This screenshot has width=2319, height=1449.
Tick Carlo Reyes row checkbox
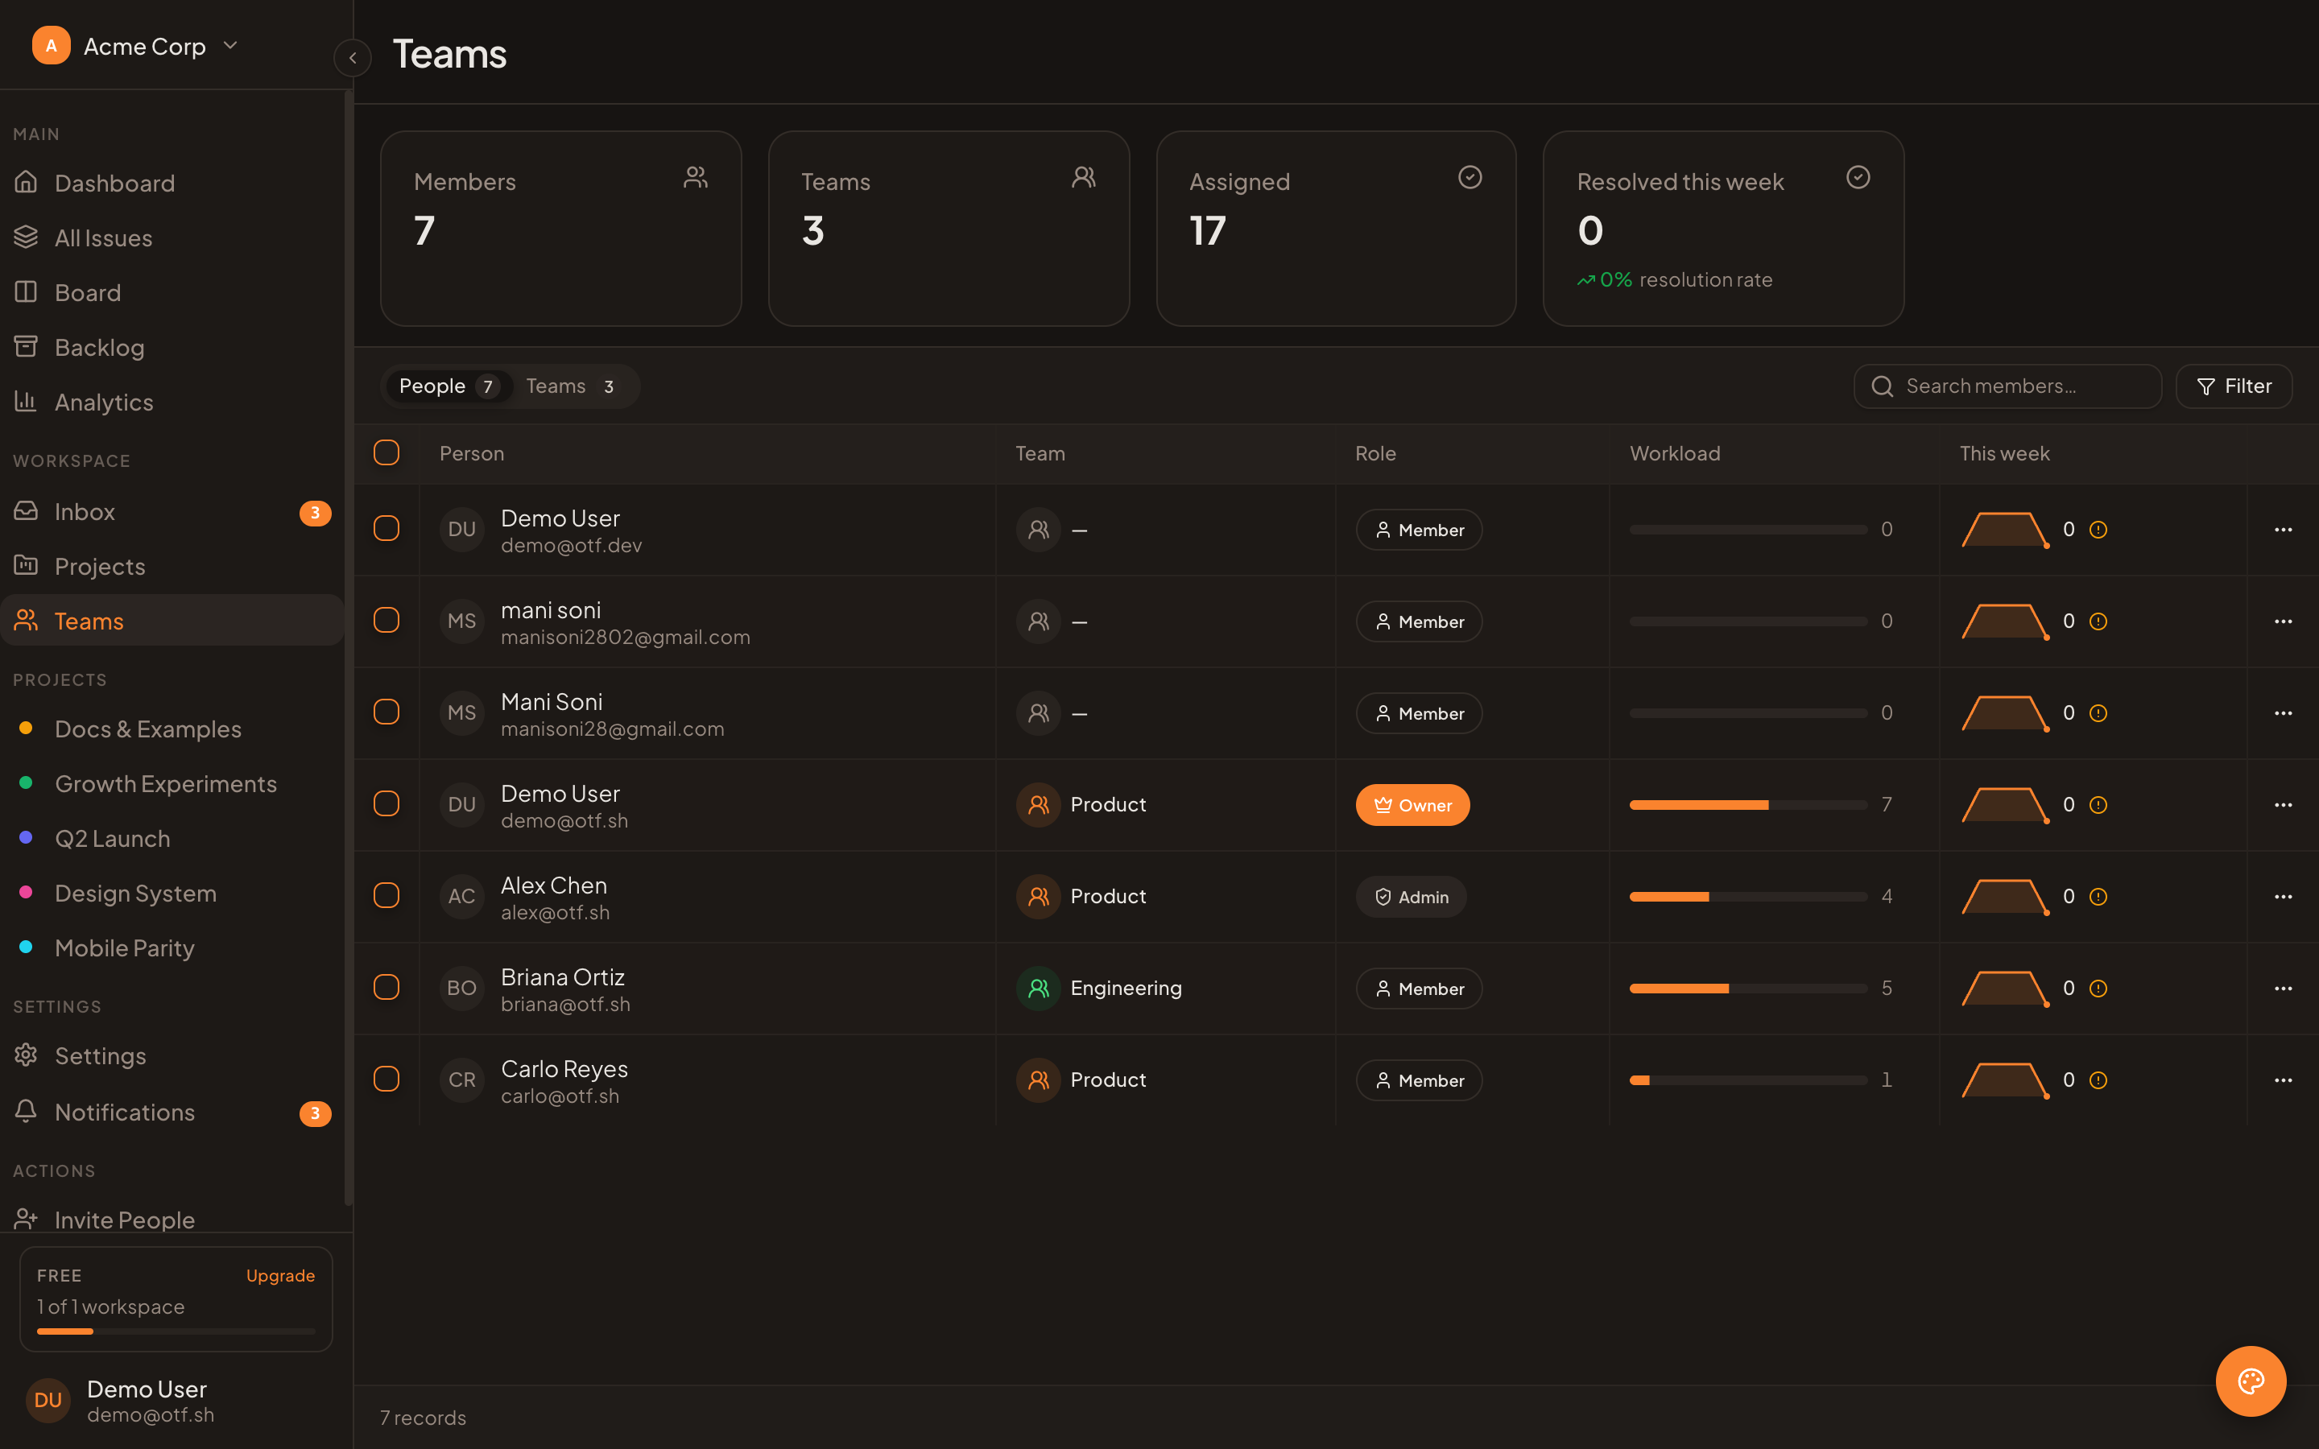(386, 1079)
